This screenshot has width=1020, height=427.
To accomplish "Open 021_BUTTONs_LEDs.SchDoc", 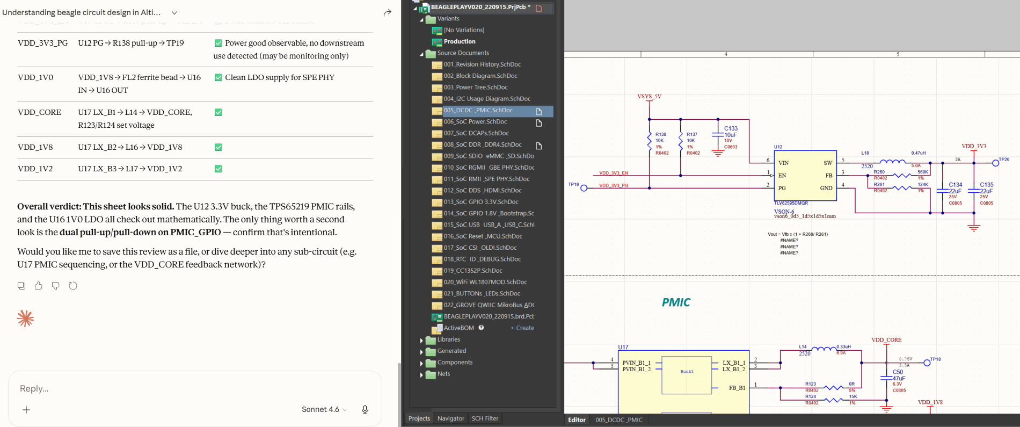I will 482,293.
